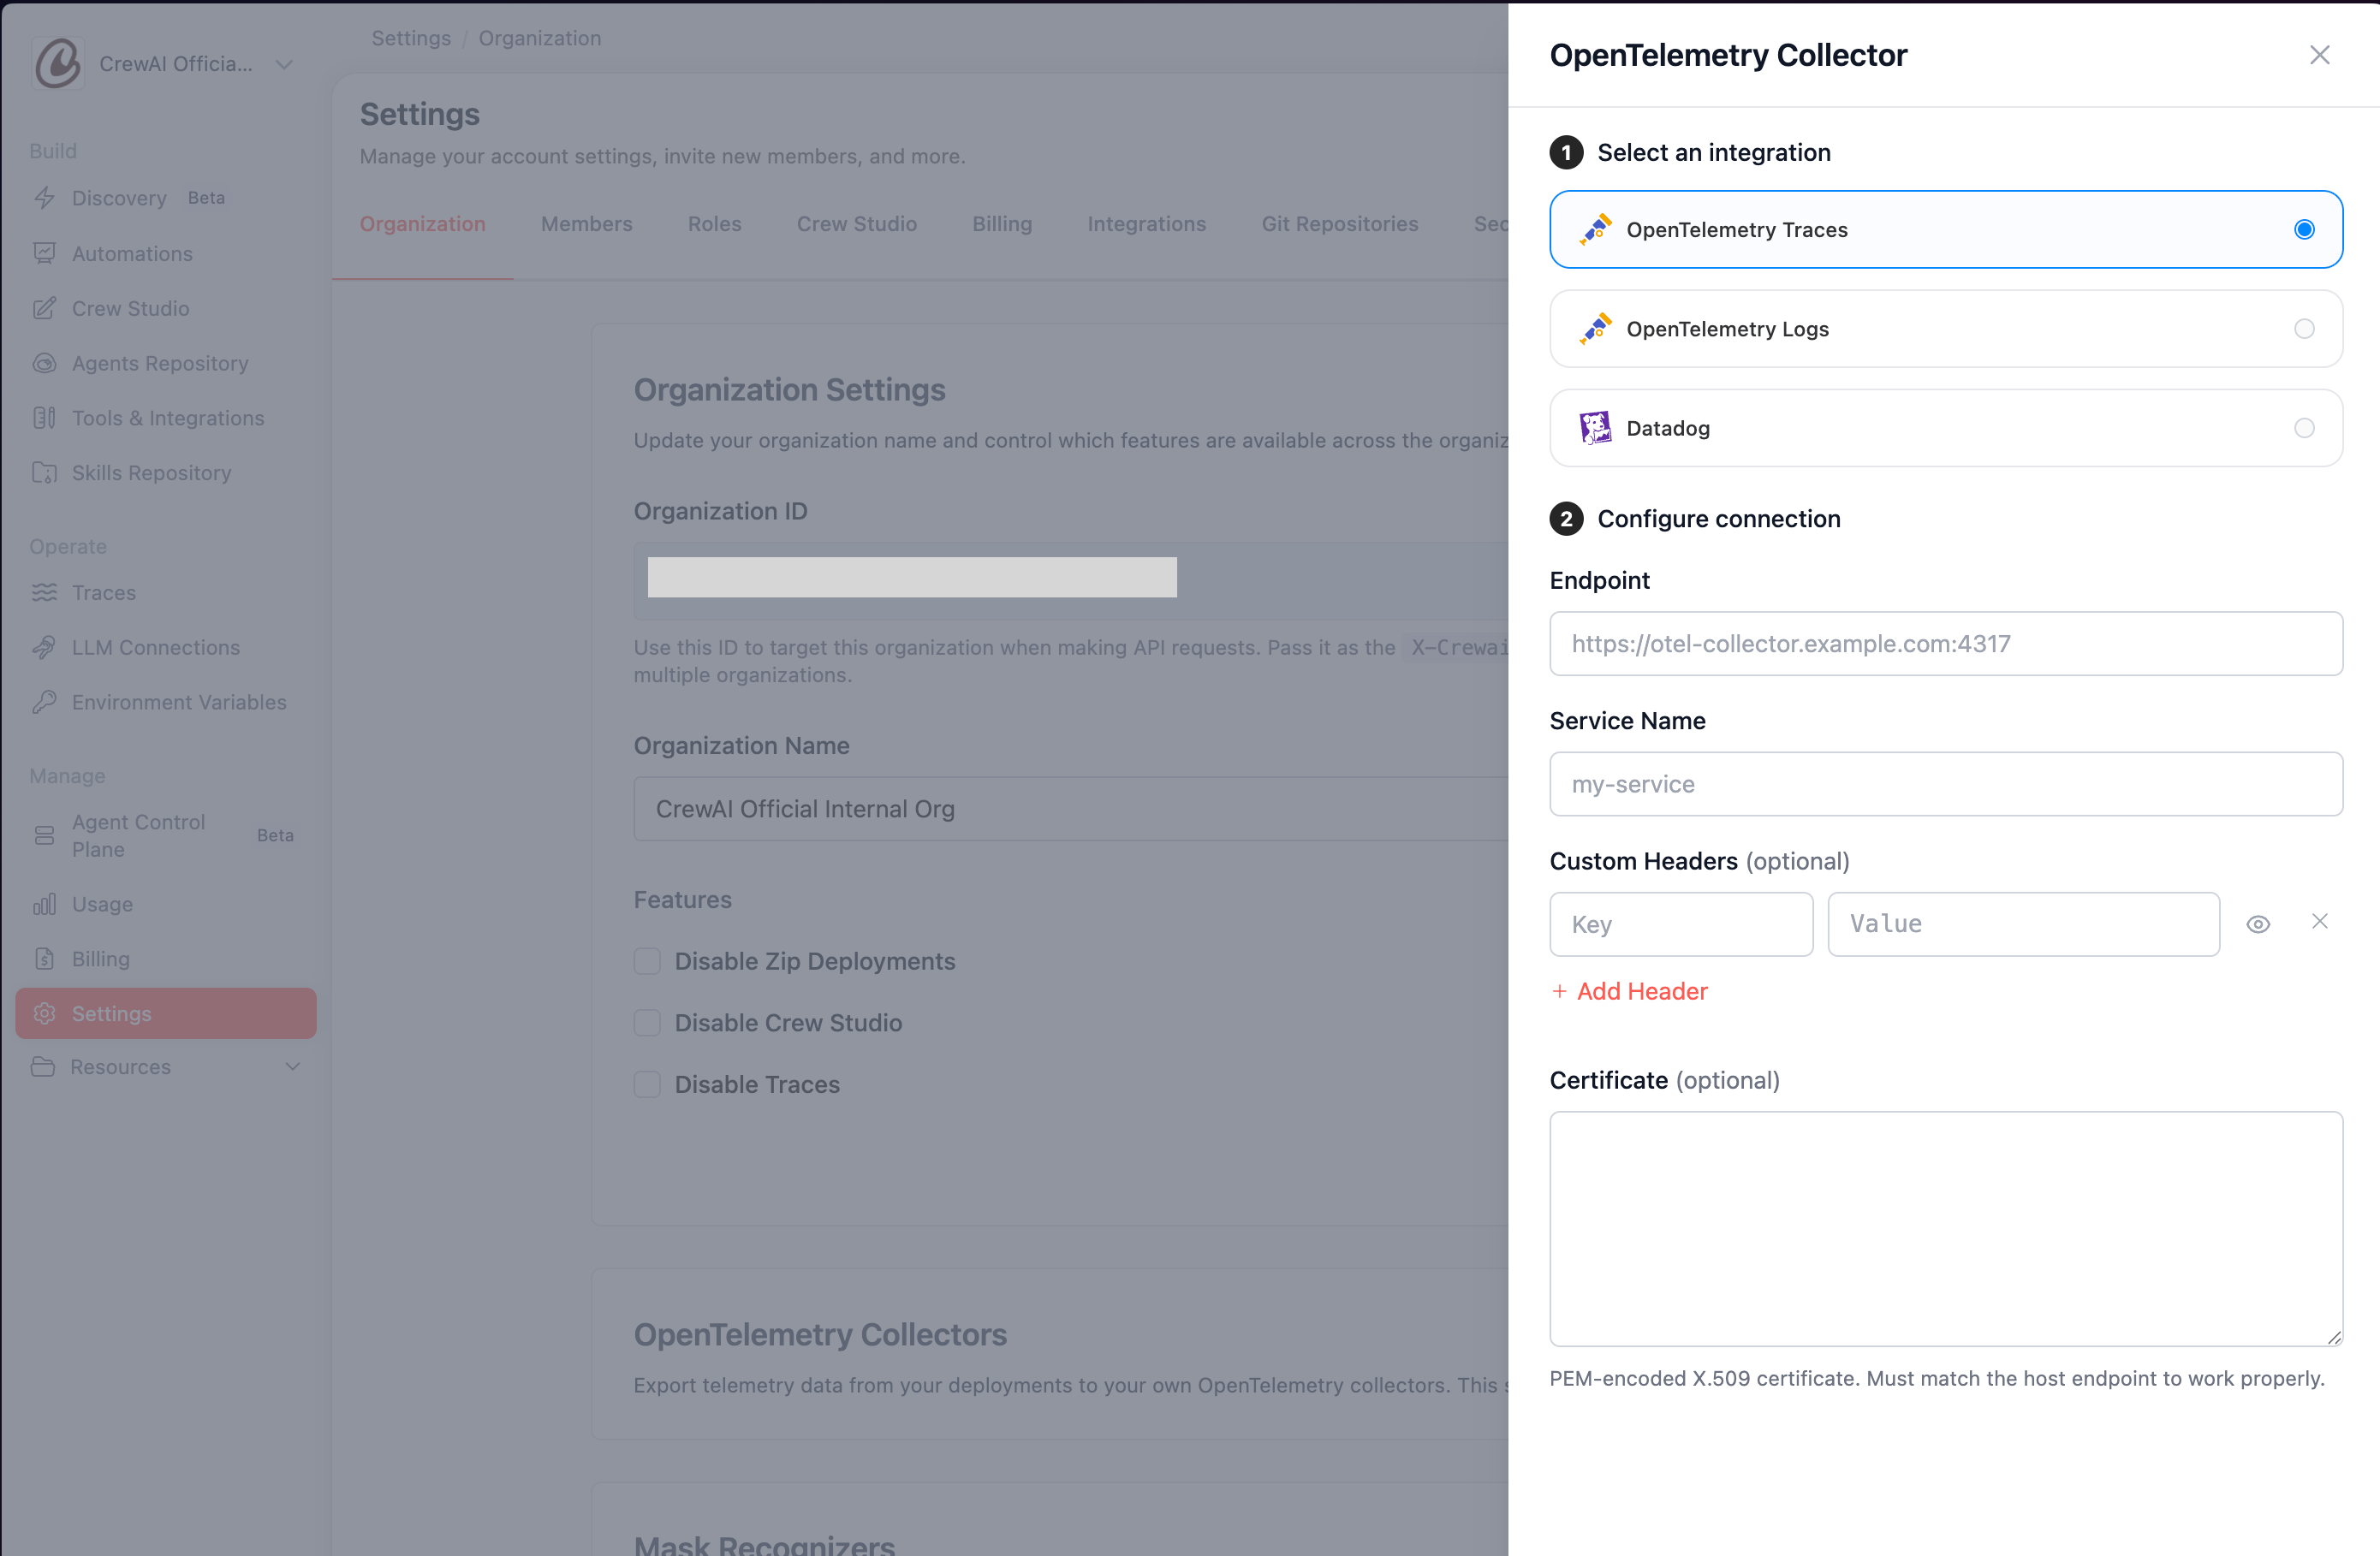The width and height of the screenshot is (2380, 1556).
Task: Check the Disable Crew Studio checkbox
Action: [x=647, y=1023]
